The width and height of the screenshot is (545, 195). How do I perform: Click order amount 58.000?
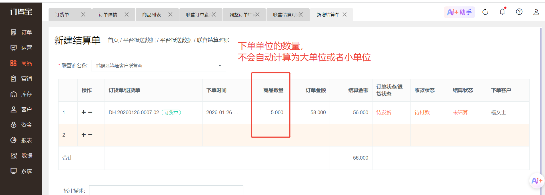coord(318,112)
